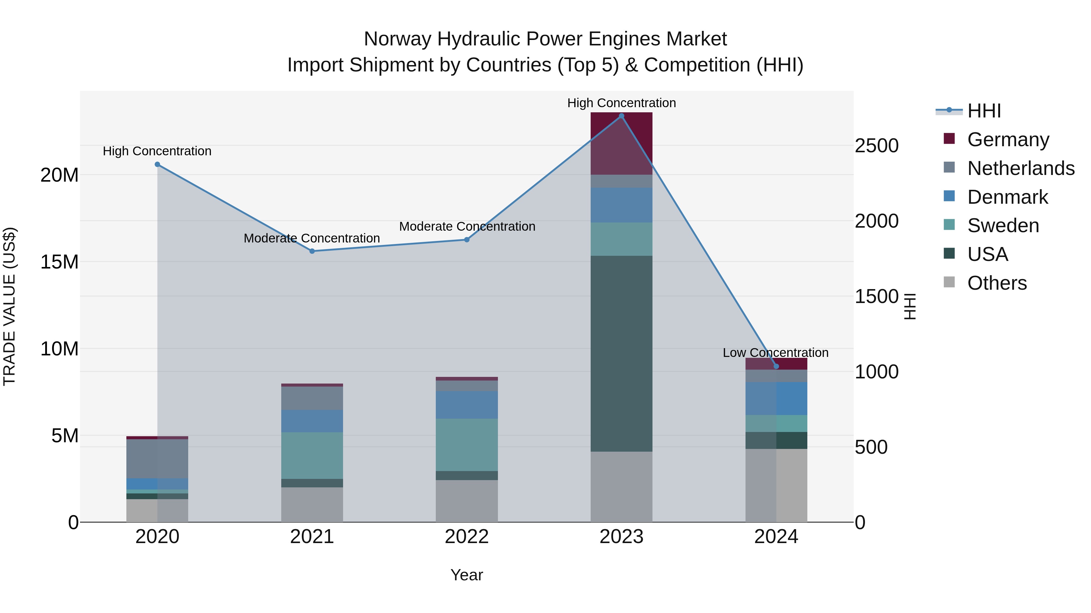Click the HHI data point for 2022
The width and height of the screenshot is (1091, 613).
point(467,239)
